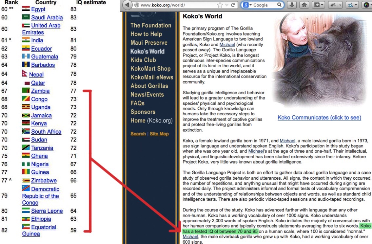Expand the dropdown beside the bookmarks toolbar button
Screen dimensions: 372x244
(x=322, y=5)
